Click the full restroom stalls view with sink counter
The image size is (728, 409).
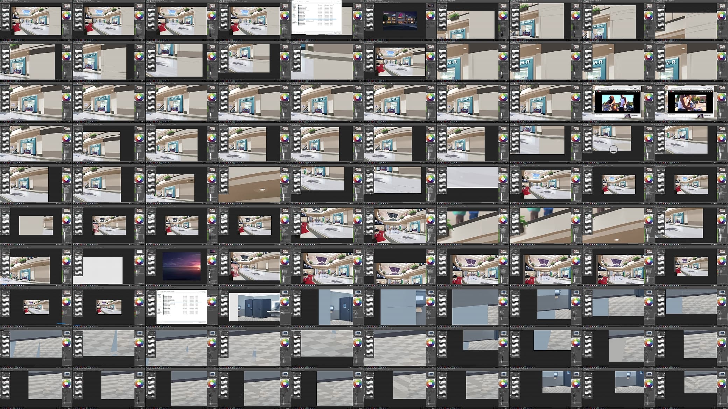pyautogui.click(x=254, y=307)
